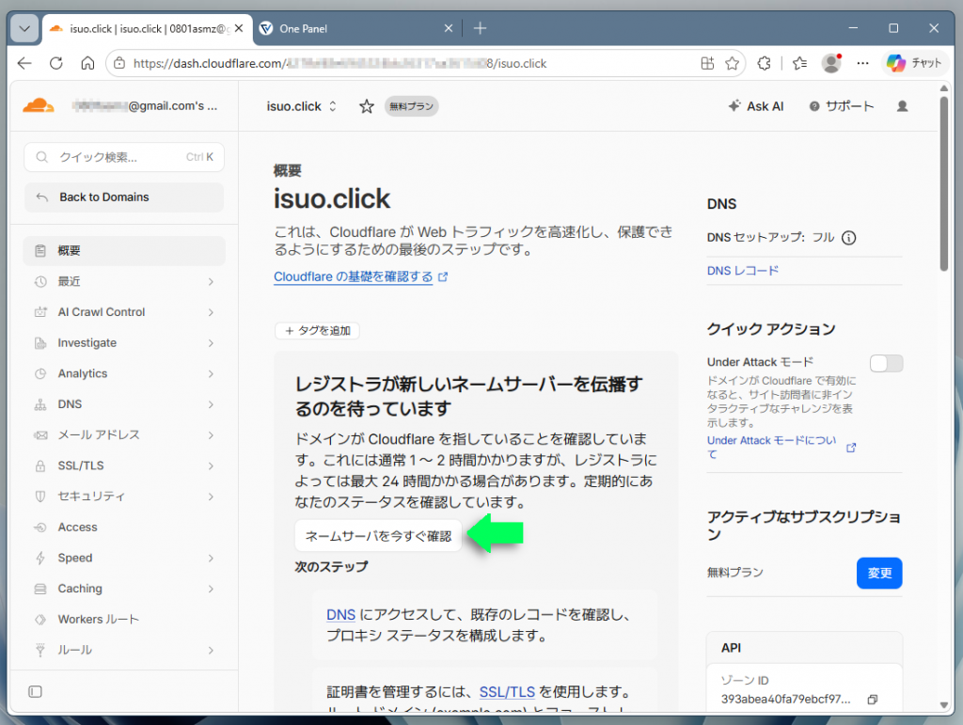The height and width of the screenshot is (725, 963).
Task: Click タグを追加 button
Action: tap(318, 331)
